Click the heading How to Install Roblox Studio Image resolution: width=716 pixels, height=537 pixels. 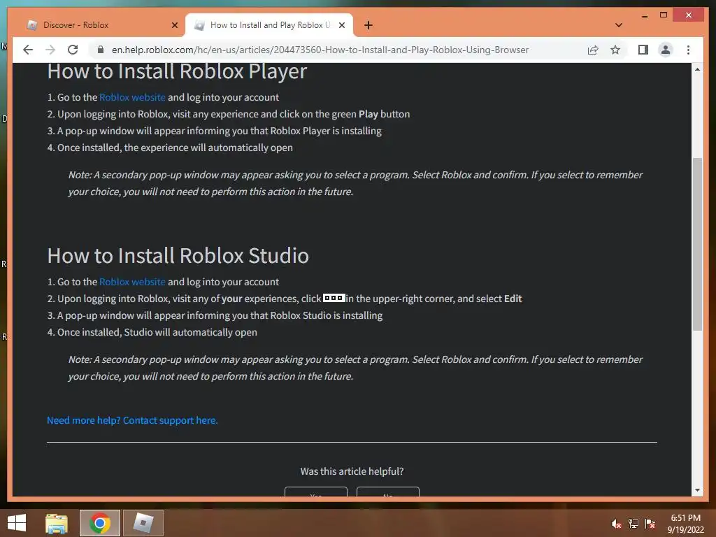(178, 256)
